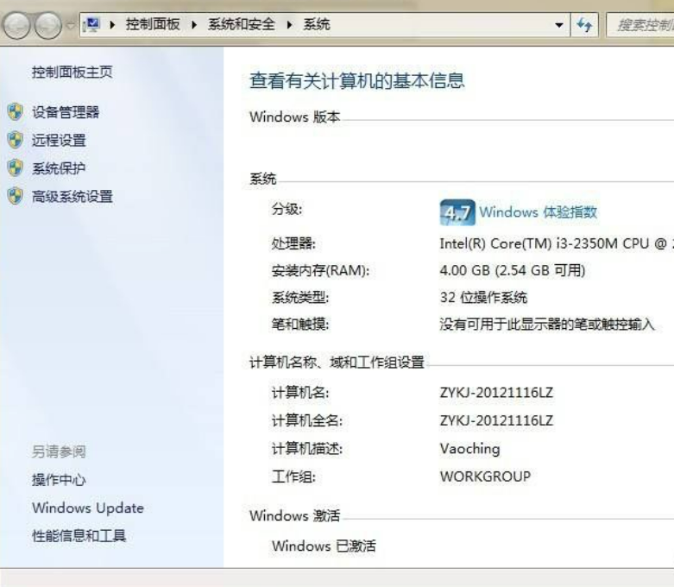Open Windows Update from the sidebar
The image size is (674, 587).
point(87,508)
